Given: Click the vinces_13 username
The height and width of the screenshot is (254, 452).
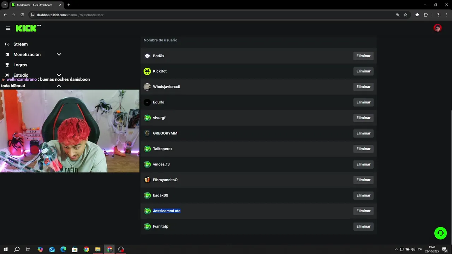Looking at the screenshot, I should [161, 164].
